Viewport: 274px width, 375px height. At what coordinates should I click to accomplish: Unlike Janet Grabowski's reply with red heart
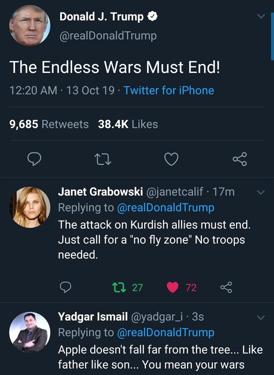tap(173, 287)
